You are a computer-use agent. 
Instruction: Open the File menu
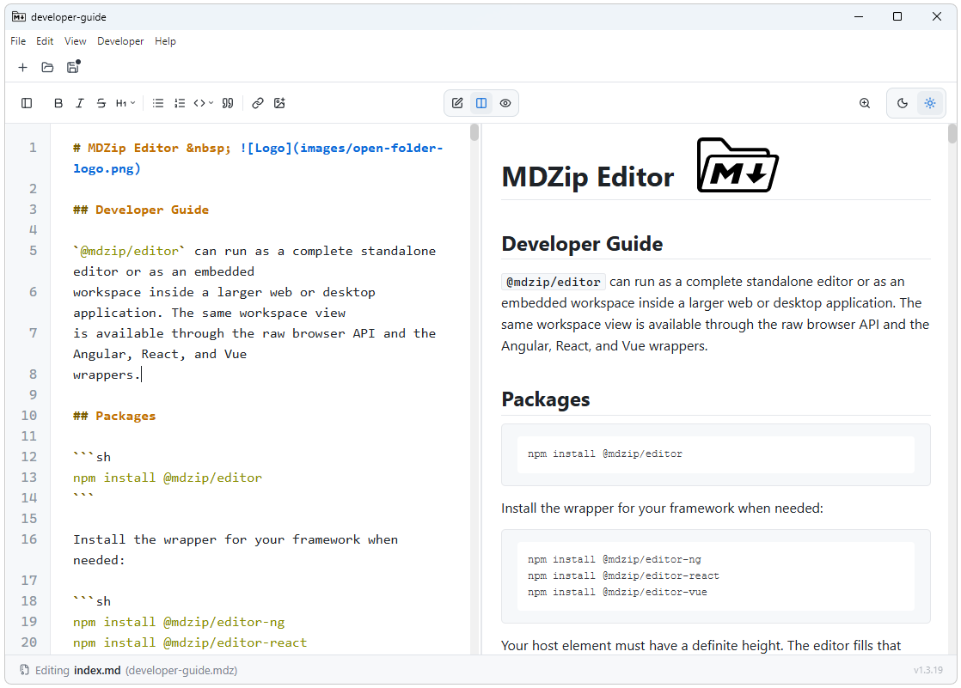coord(18,41)
